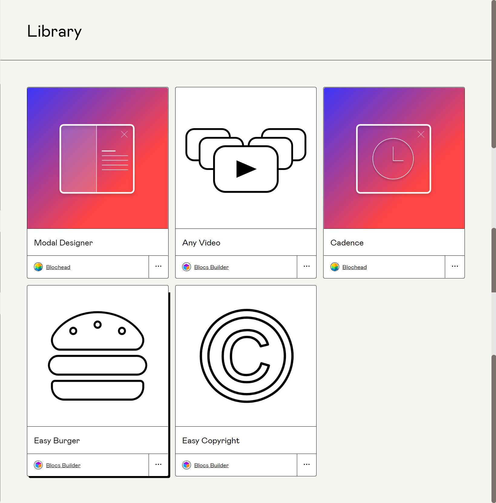
Task: Open more options for Easy Copyright
Action: [x=307, y=465]
